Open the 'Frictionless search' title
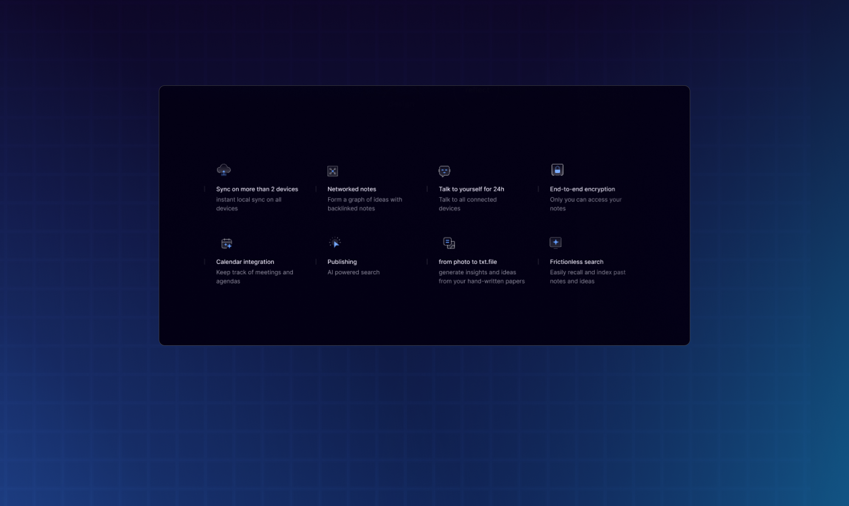849x506 pixels. coord(576,262)
